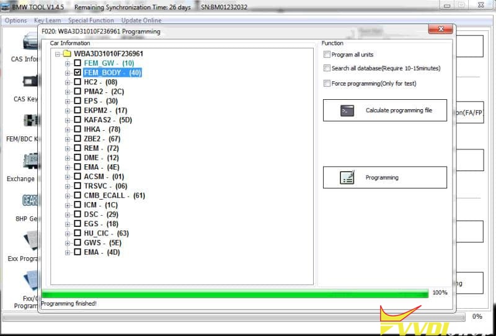
Task: Open the Key Learn menu
Action: 48,20
